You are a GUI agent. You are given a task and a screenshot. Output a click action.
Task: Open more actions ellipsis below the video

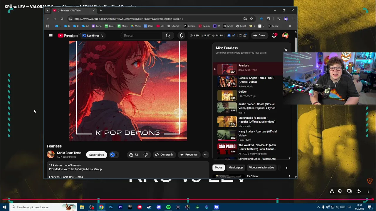coord(206,154)
